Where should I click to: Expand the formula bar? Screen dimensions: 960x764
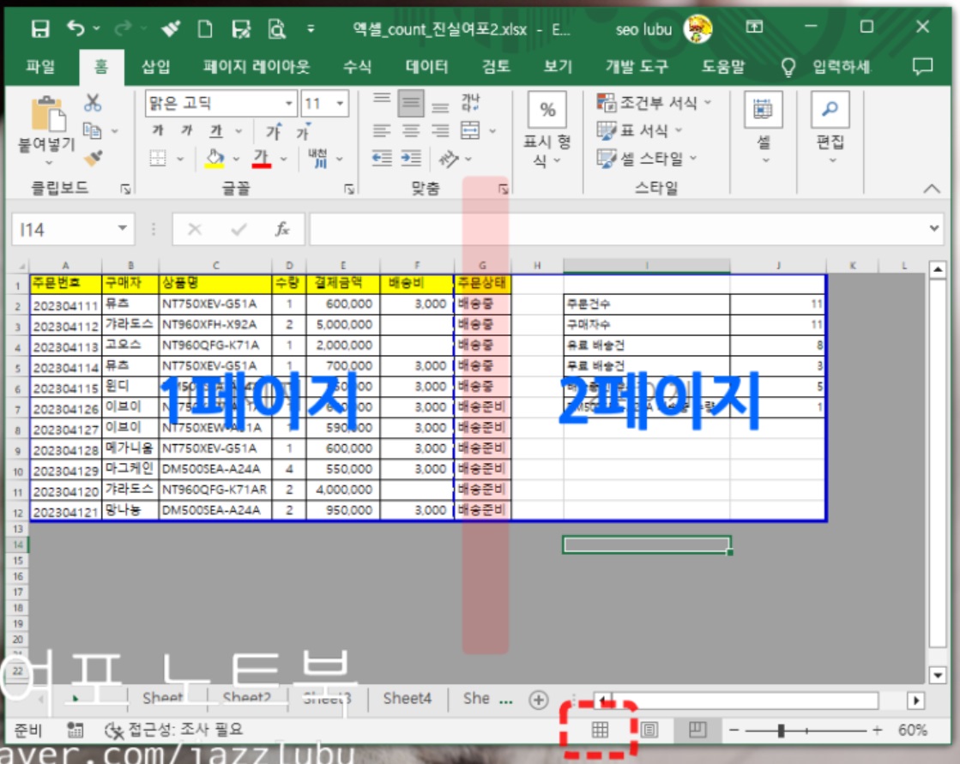(x=934, y=228)
